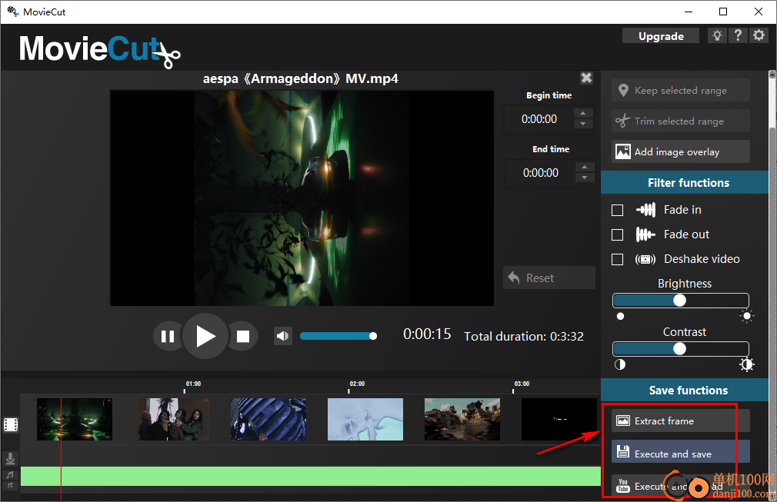Adjust the Contrast slider
Viewport: 777px width, 502px height.
680,349
